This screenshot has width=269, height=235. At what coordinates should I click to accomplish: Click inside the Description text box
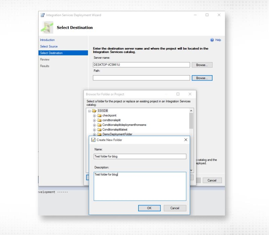(x=140, y=186)
